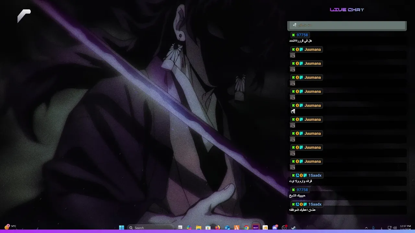Open the NZXT app in taskbar
This screenshot has width=415, height=233.
(256, 227)
